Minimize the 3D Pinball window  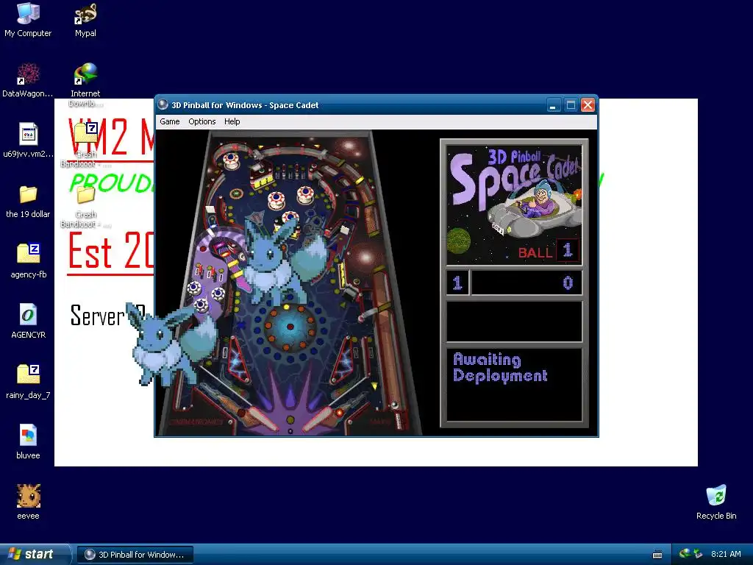click(x=554, y=104)
